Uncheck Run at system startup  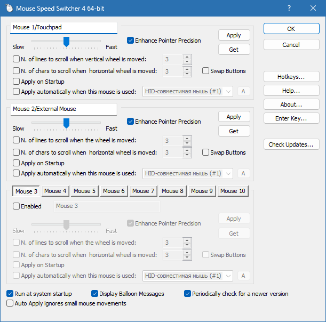[10, 294]
